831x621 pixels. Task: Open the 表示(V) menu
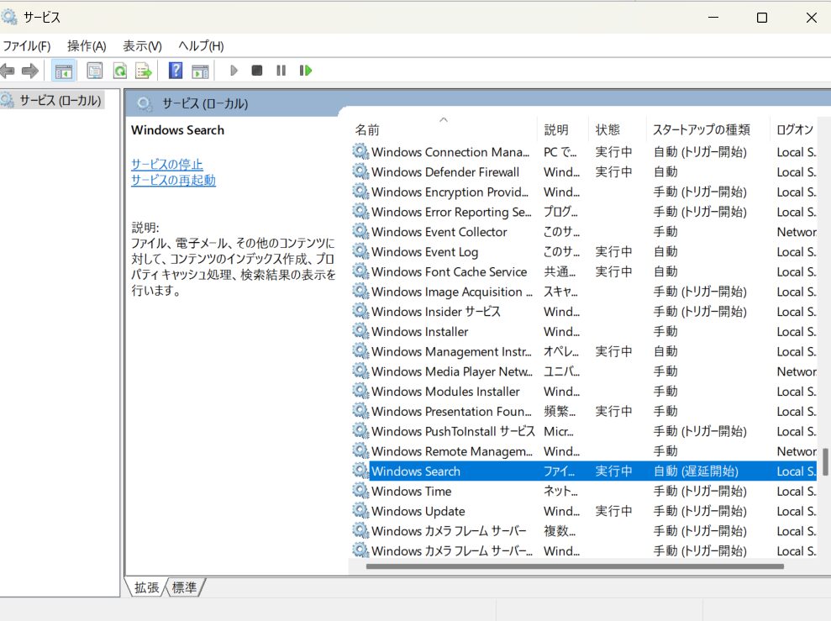[142, 46]
